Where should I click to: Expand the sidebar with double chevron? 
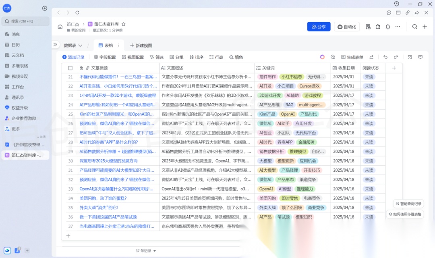[x=55, y=44]
